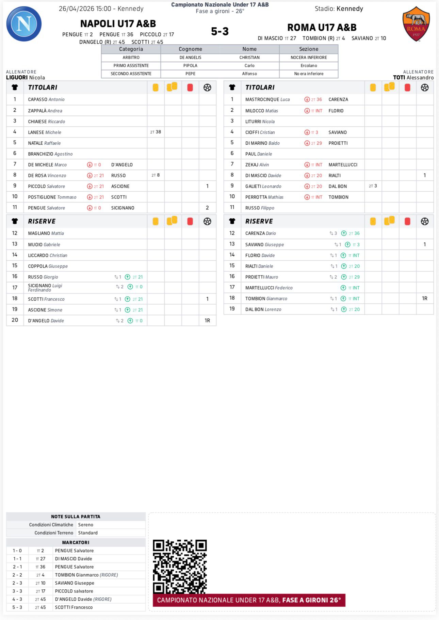Click the red card icon in Napoli Riserve header
439x620 pixels.
point(190,221)
